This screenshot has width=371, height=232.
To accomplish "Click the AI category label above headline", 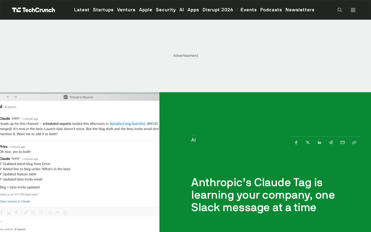I will point(193,140).
